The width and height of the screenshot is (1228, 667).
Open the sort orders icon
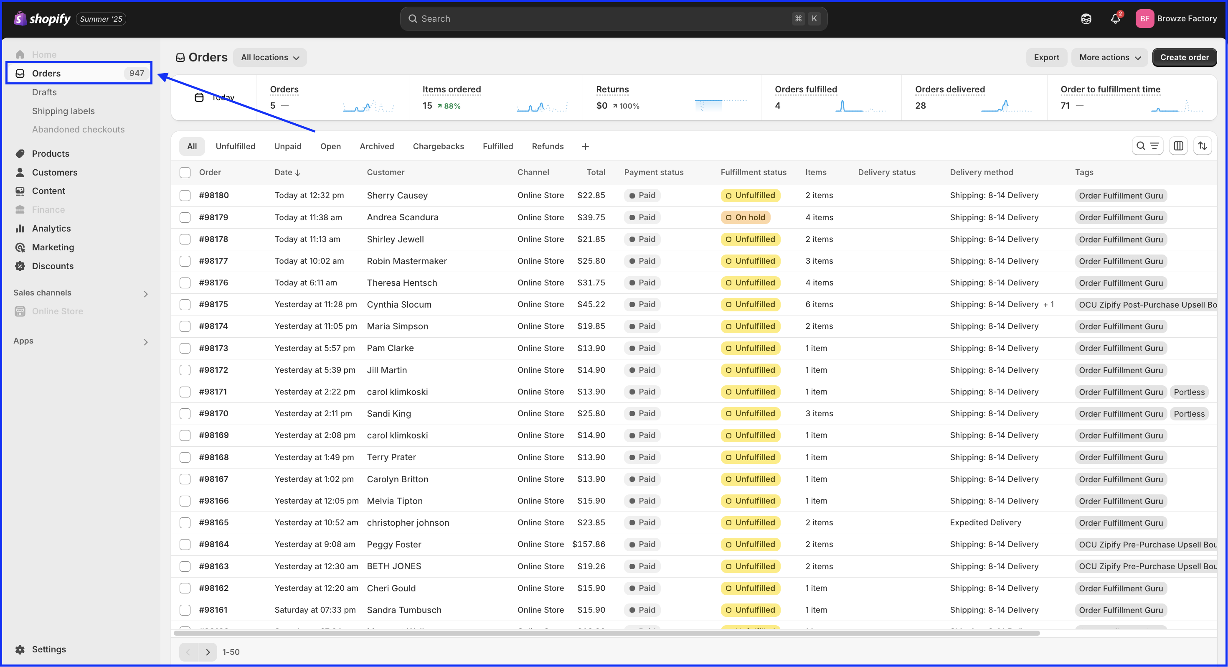1203,146
